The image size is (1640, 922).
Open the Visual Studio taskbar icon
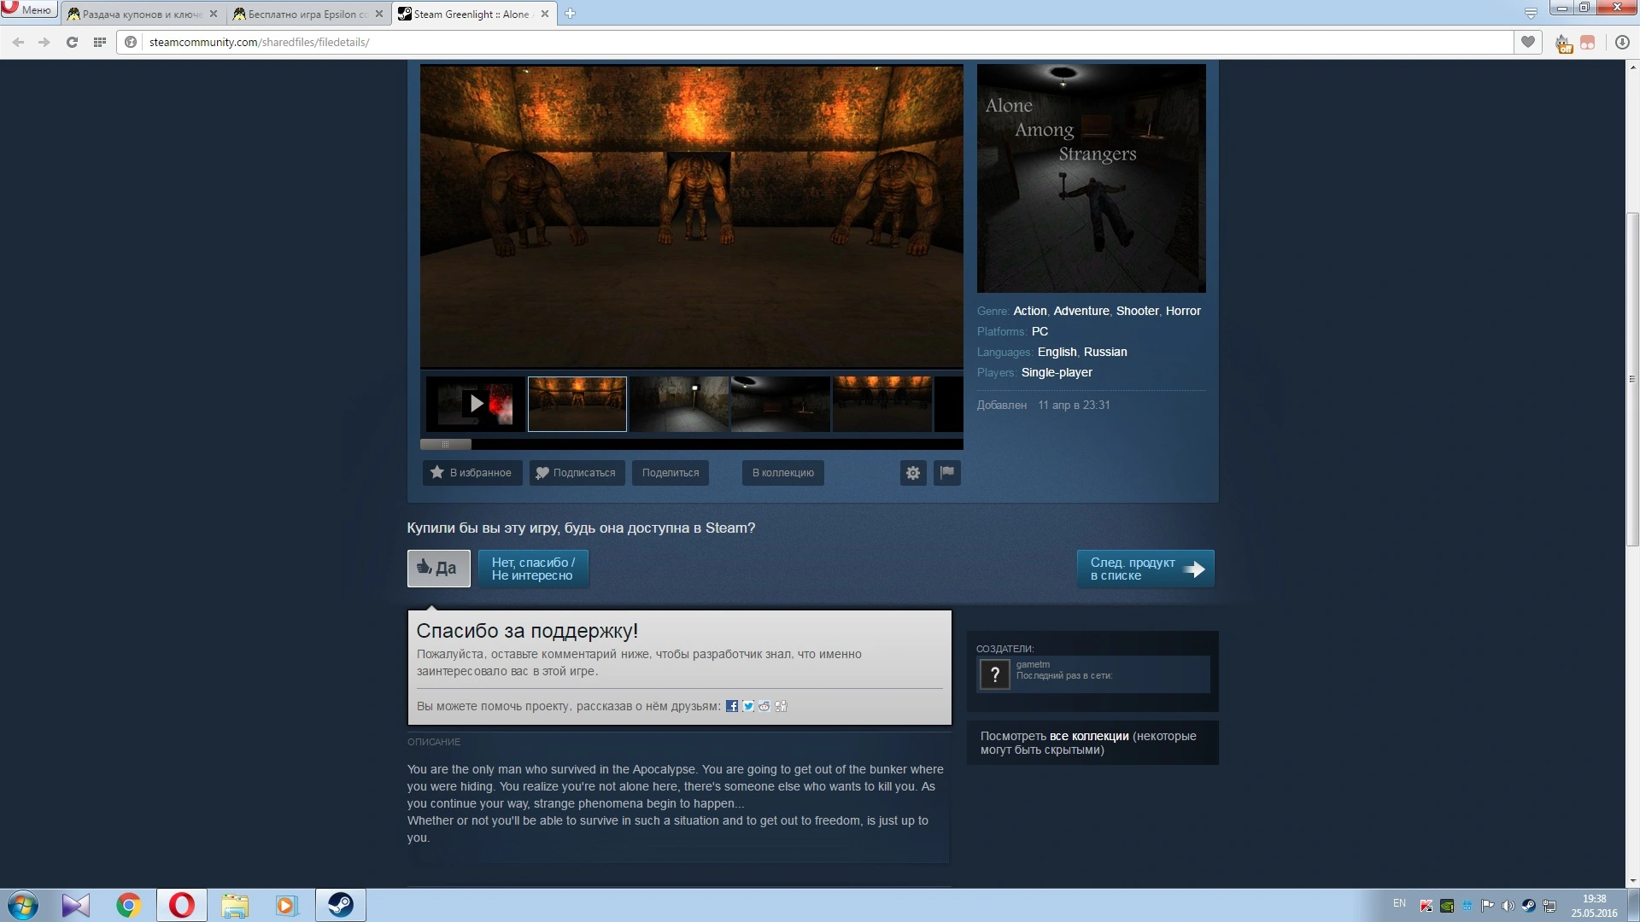(75, 905)
